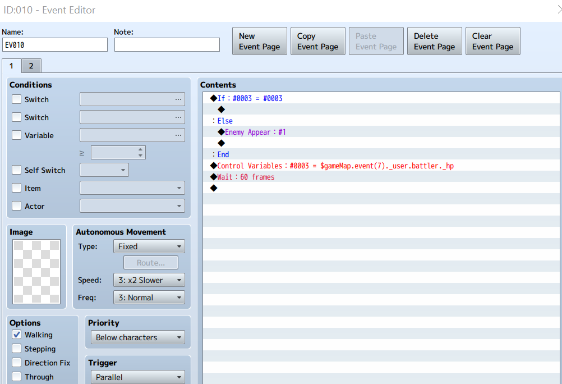Select the diamond marker before If condition line

(214, 98)
